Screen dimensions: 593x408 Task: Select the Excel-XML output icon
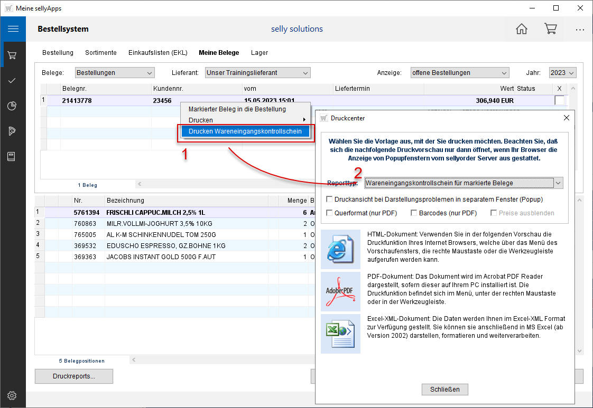coord(340,334)
